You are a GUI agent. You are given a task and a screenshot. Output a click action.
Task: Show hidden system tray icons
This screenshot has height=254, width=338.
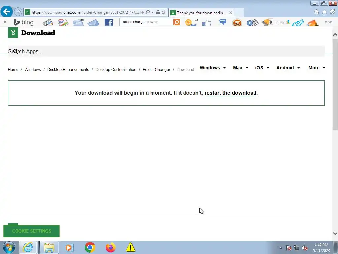[281, 248]
